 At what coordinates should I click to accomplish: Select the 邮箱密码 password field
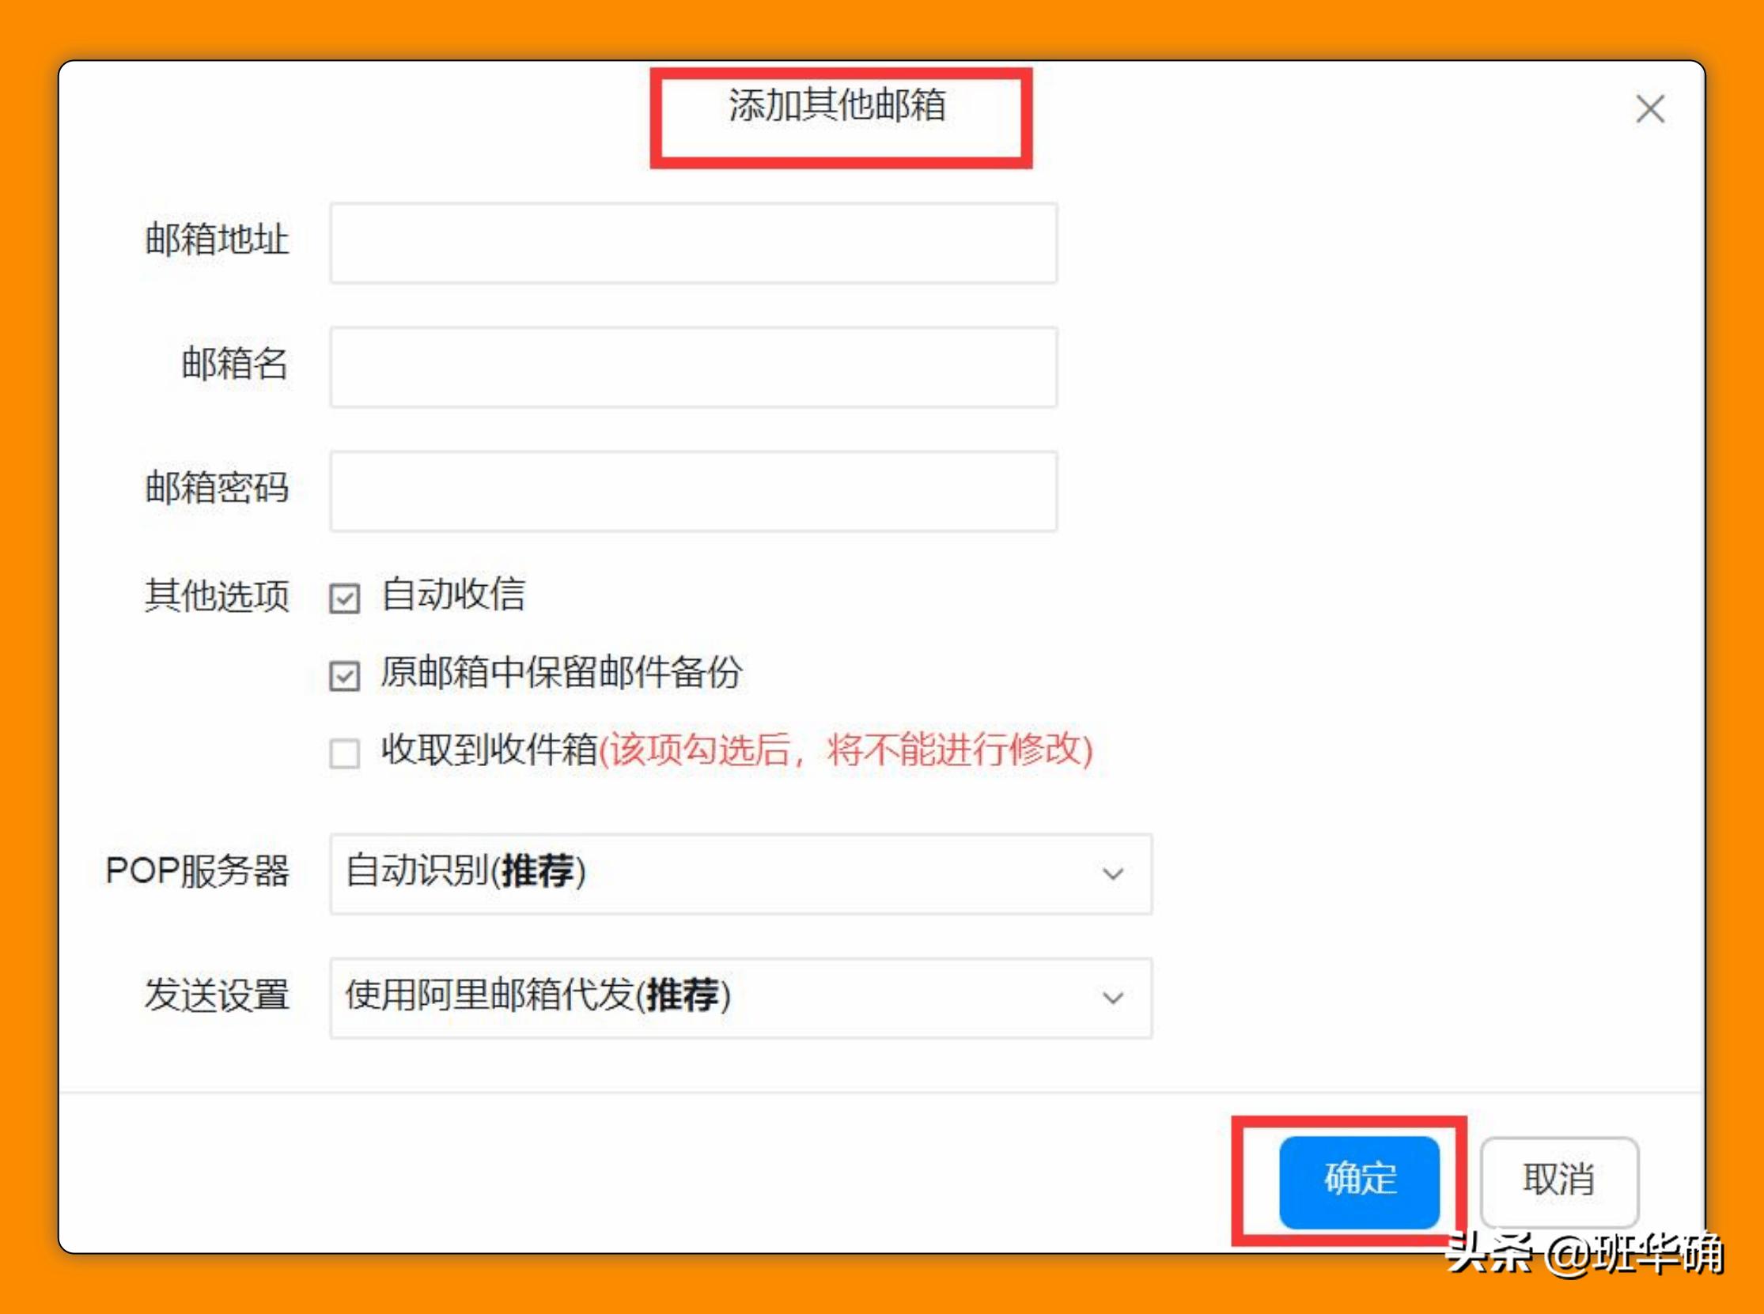692,492
